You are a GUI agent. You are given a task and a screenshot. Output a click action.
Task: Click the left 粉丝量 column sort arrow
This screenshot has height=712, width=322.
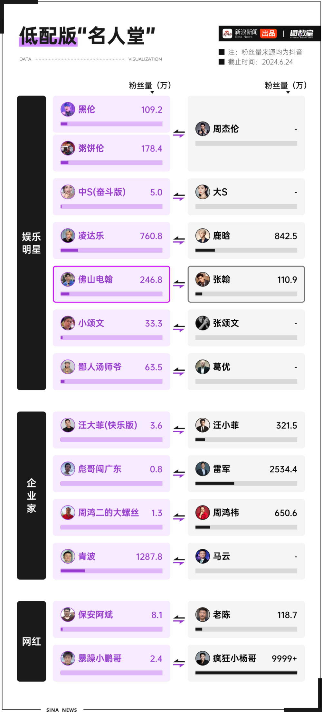[x=152, y=93]
